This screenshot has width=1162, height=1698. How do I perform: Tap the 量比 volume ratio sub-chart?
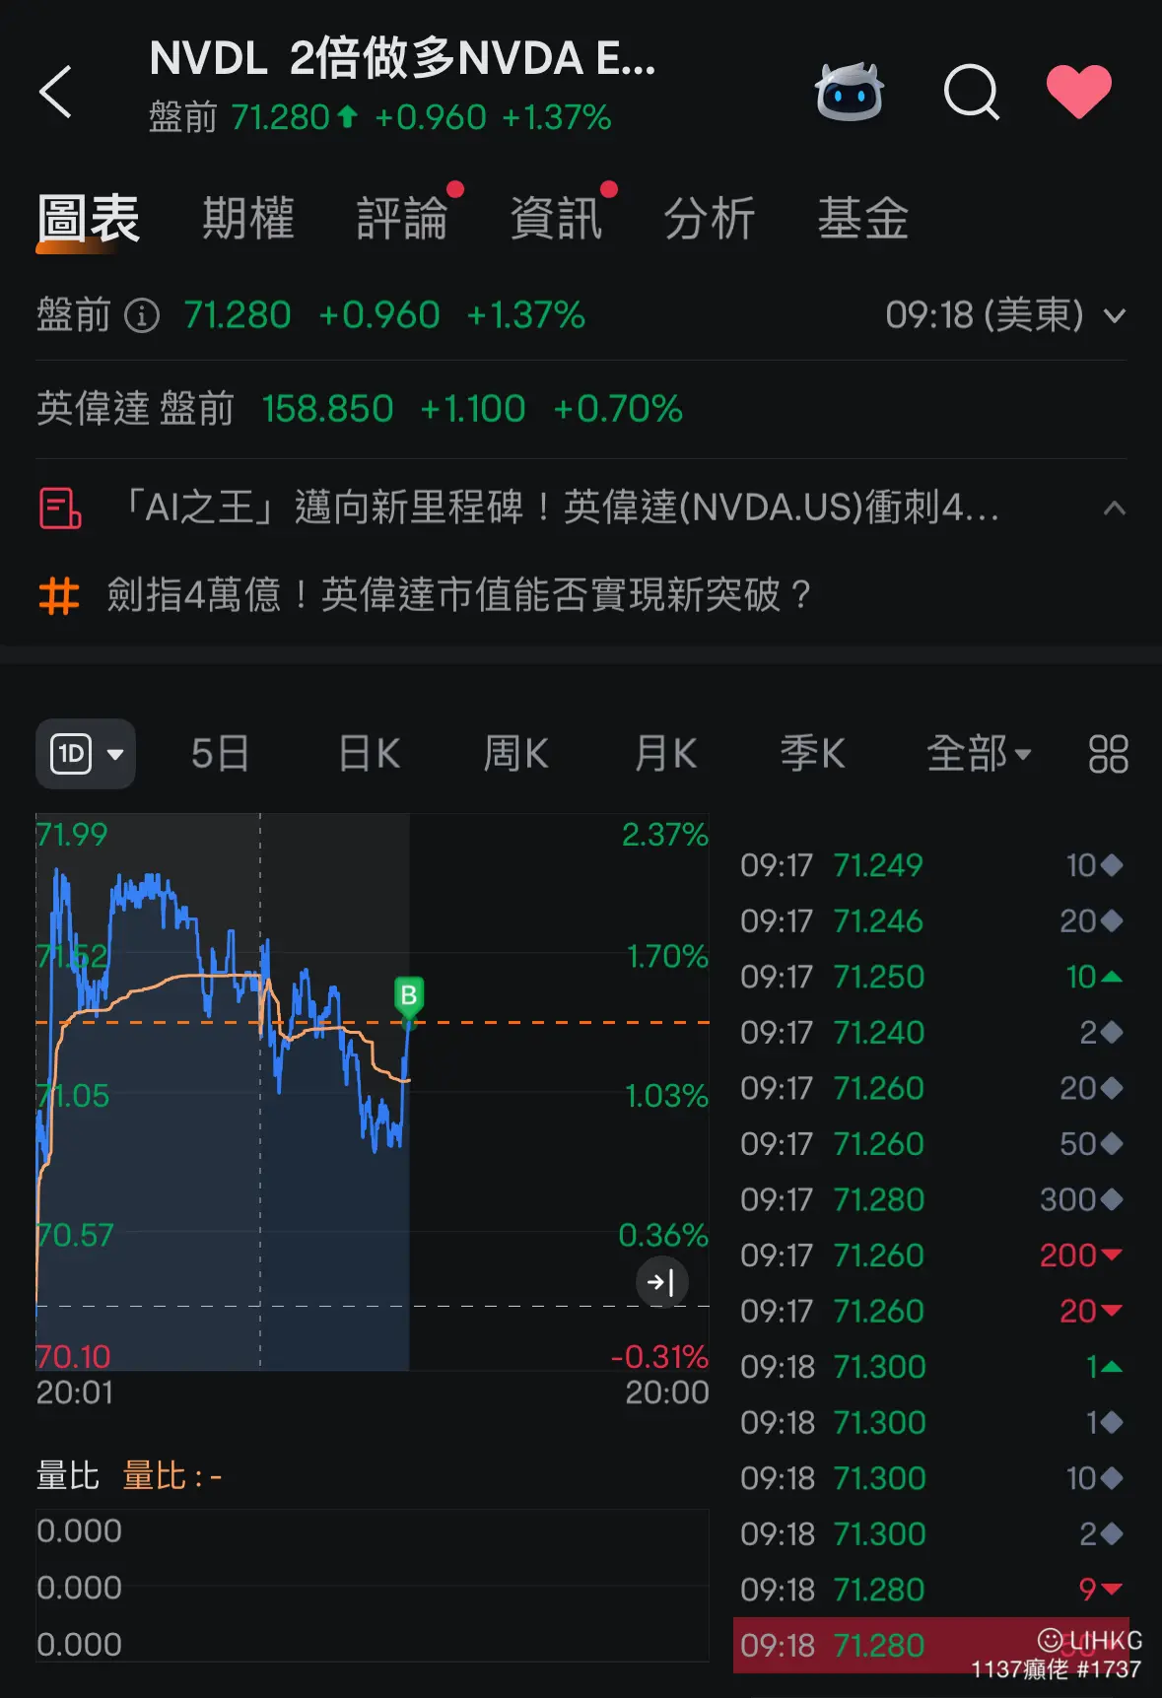tap(373, 1586)
